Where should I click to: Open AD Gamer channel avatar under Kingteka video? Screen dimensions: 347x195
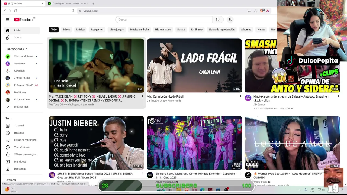point(248,98)
